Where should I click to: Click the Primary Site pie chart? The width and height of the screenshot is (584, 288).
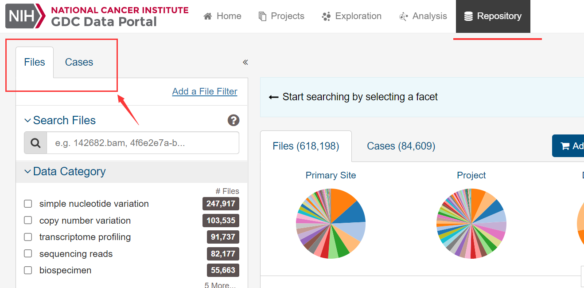tap(331, 223)
